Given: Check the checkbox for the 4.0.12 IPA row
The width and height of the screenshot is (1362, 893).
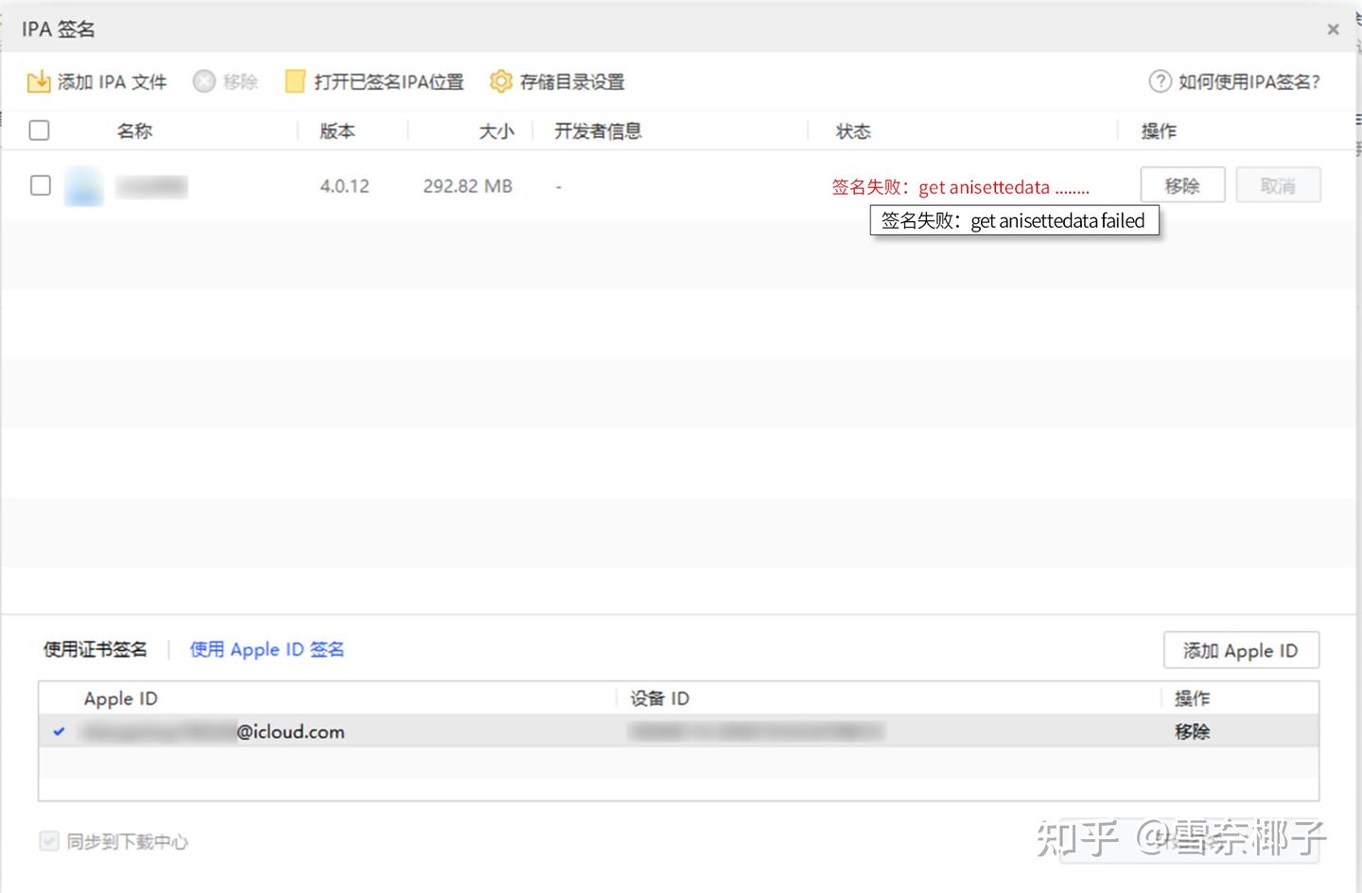Looking at the screenshot, I should [x=40, y=185].
